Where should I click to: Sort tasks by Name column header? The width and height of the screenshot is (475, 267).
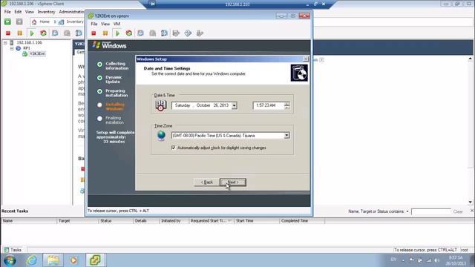(x=29, y=221)
